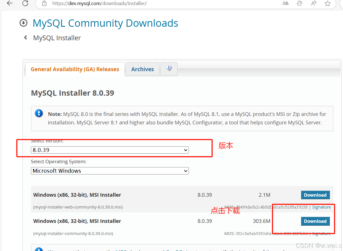Open the Signature link for full installer
343x251 pixels.
click(321, 233)
